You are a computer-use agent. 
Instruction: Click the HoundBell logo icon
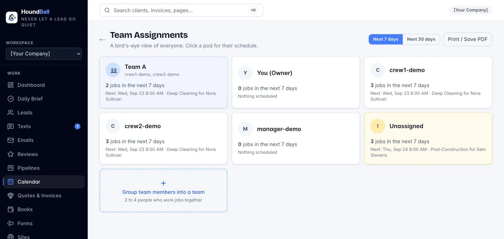coord(12,18)
